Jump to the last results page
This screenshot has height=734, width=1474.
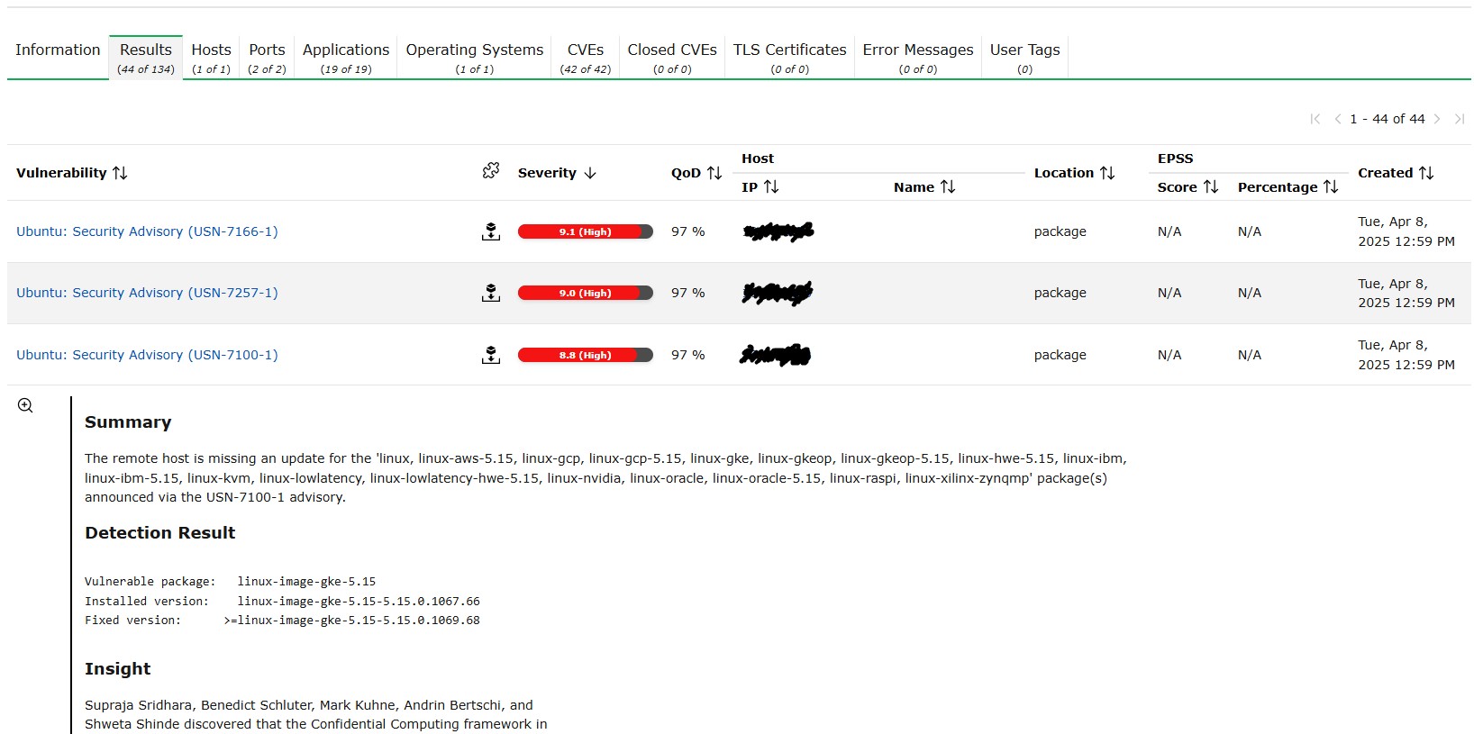[1459, 119]
